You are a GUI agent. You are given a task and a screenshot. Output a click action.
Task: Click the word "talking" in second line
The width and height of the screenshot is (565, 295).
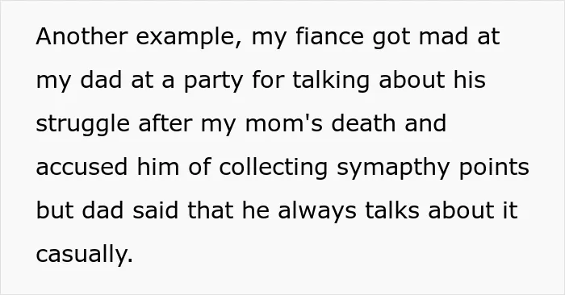(331, 81)
